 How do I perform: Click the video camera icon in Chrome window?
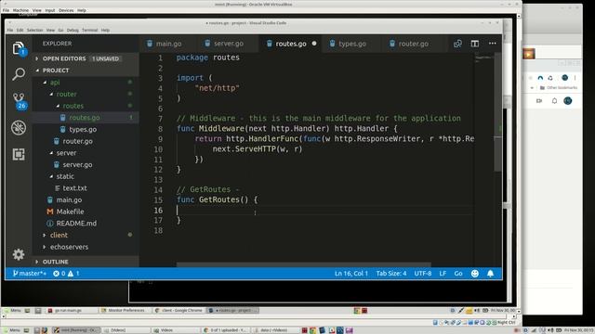click(539, 101)
